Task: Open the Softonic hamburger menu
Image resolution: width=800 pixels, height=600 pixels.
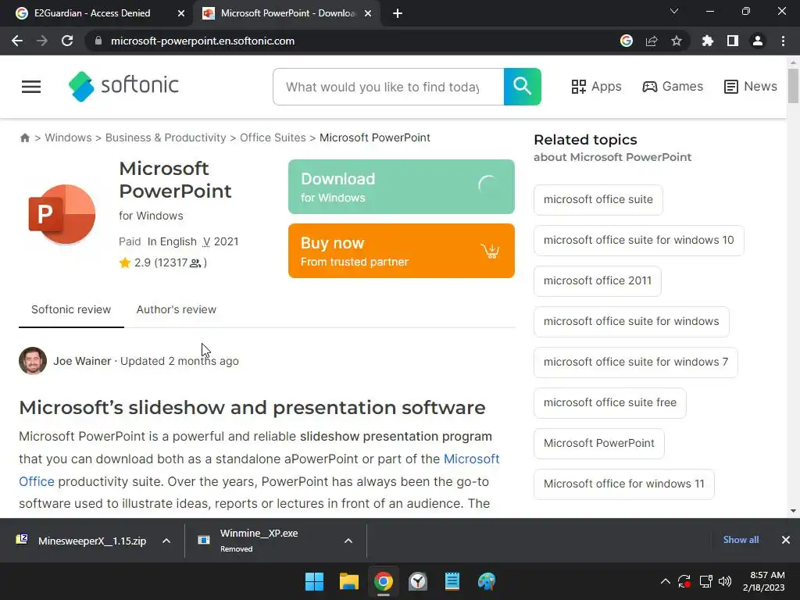Action: coord(31,87)
